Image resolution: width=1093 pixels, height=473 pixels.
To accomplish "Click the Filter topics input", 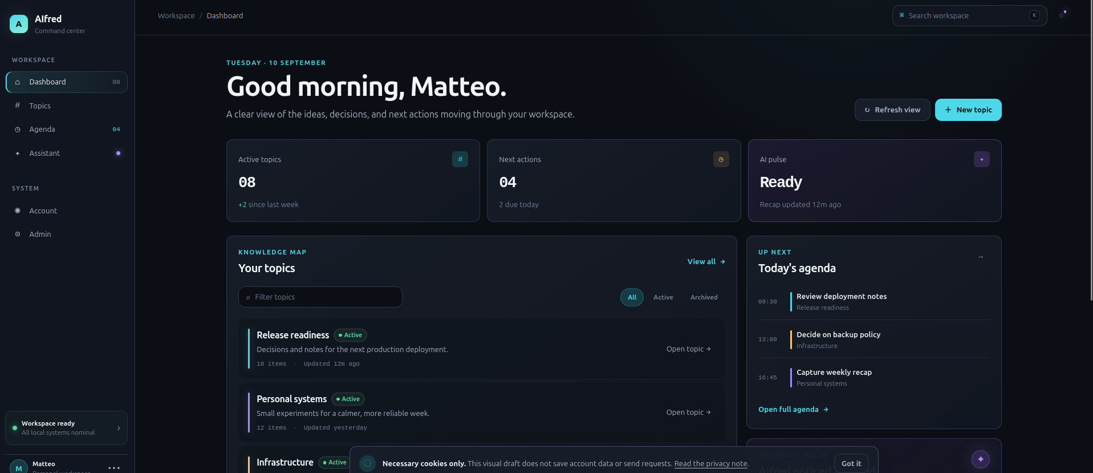I will coord(320,297).
